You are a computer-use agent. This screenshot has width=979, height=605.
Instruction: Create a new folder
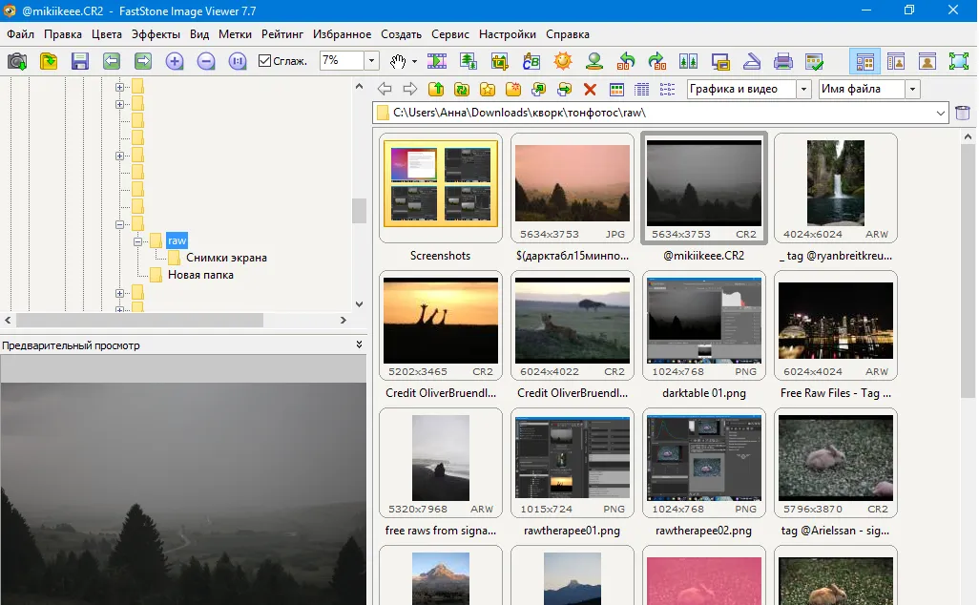pos(512,90)
